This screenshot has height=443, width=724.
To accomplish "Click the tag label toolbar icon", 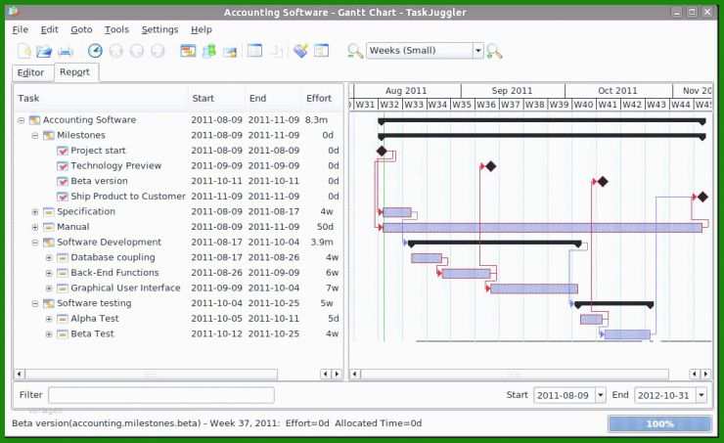I will [x=300, y=51].
